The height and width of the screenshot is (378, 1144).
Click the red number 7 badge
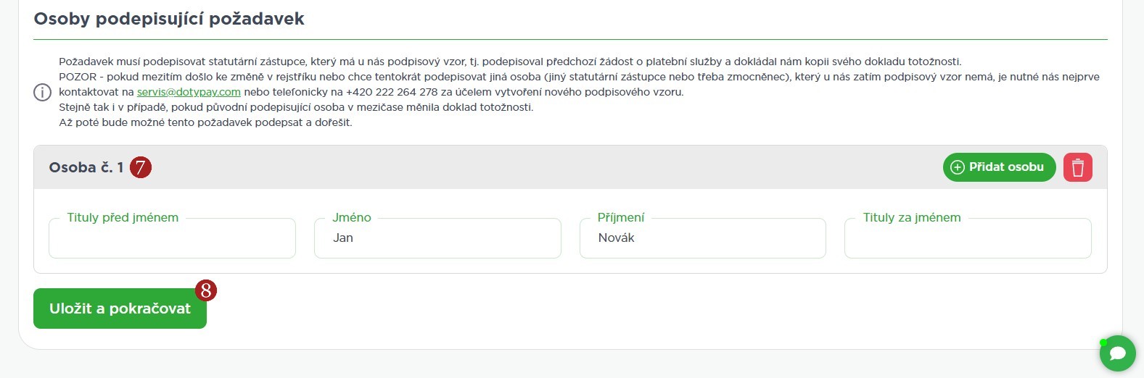click(141, 168)
